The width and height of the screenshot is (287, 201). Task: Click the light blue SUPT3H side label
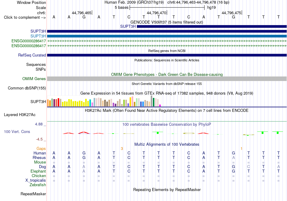38,36
